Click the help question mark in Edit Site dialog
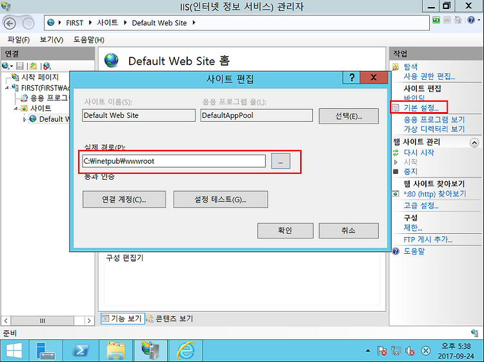 coord(352,78)
